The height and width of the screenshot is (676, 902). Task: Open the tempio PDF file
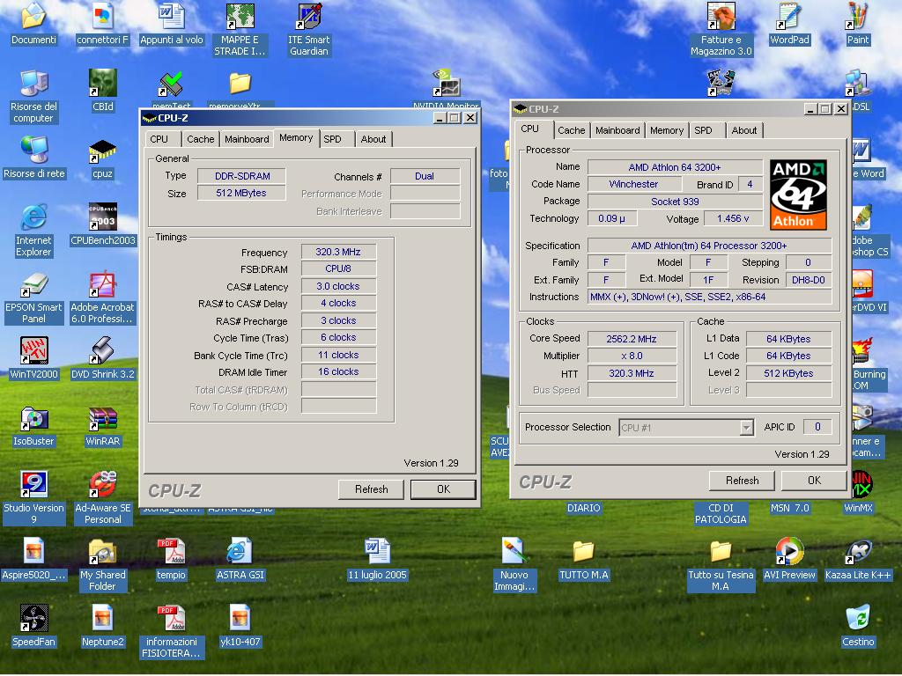[x=172, y=552]
